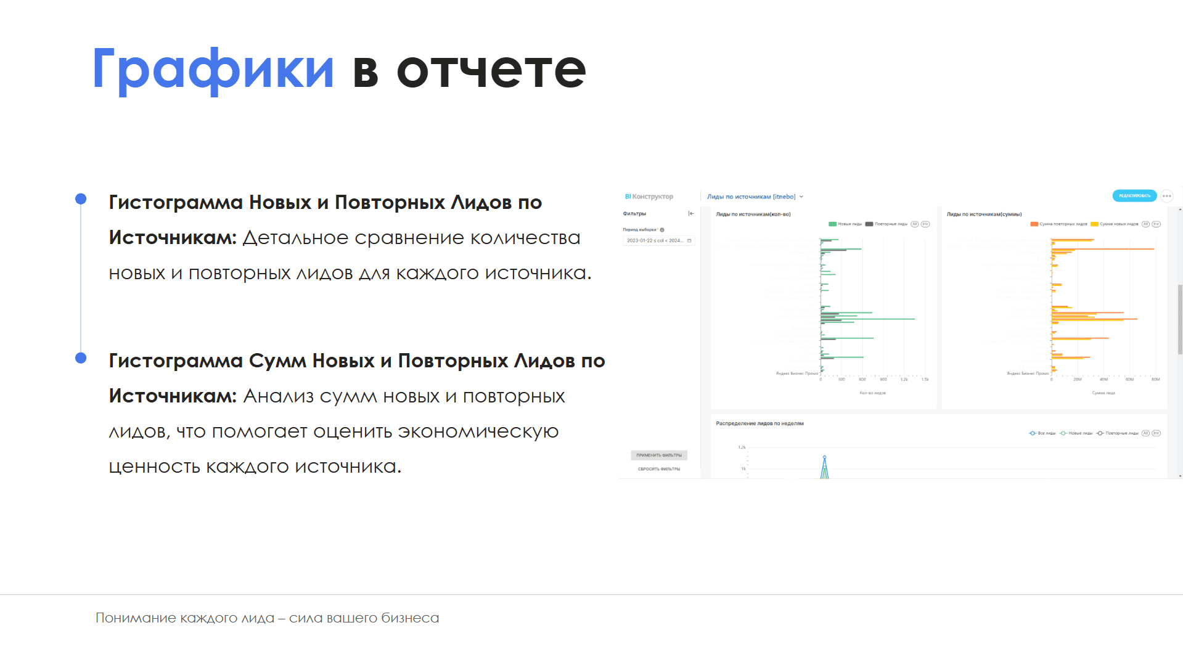The height and width of the screenshot is (665, 1183).
Task: Click Яндекс Бизнес Промо label in count chart
Action: 796,373
